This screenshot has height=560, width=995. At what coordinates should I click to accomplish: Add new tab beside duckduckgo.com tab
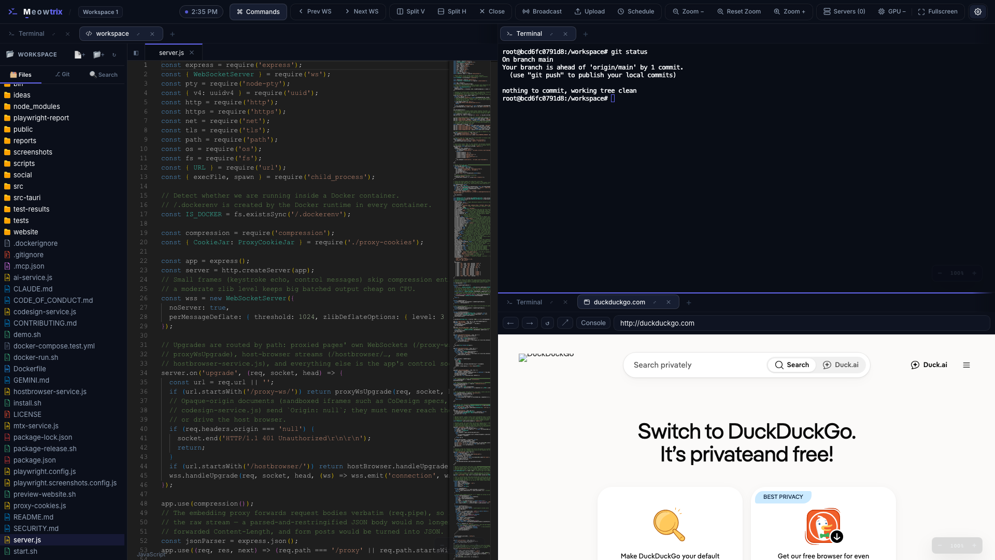(x=689, y=302)
